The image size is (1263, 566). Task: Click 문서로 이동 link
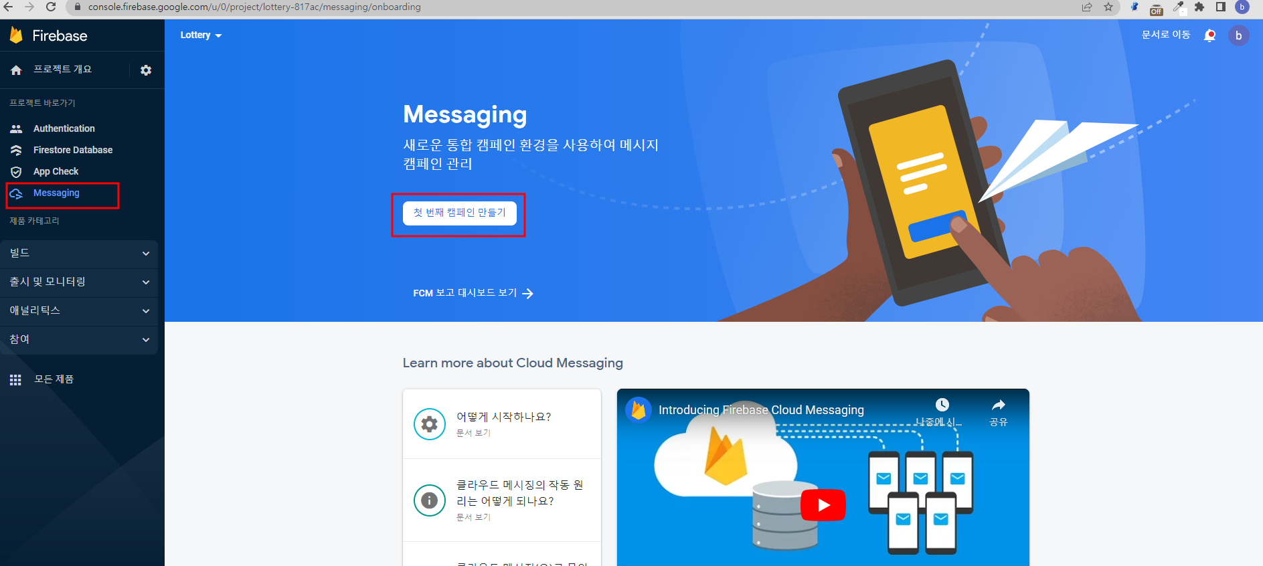click(1166, 35)
